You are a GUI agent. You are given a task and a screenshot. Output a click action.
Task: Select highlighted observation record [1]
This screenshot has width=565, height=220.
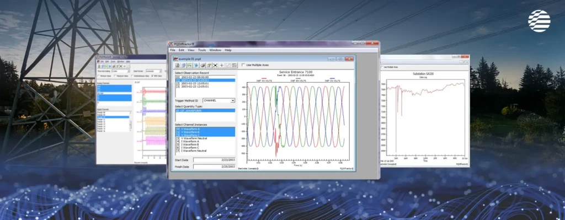click(205, 81)
